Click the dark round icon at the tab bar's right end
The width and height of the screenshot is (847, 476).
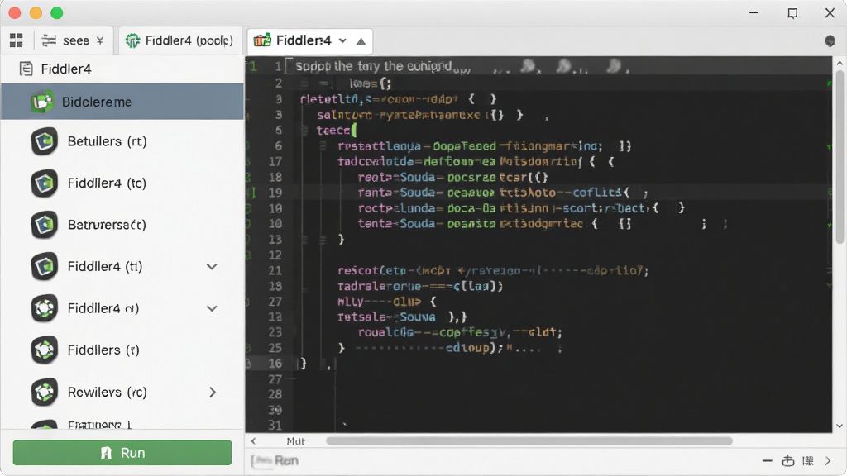tap(830, 41)
